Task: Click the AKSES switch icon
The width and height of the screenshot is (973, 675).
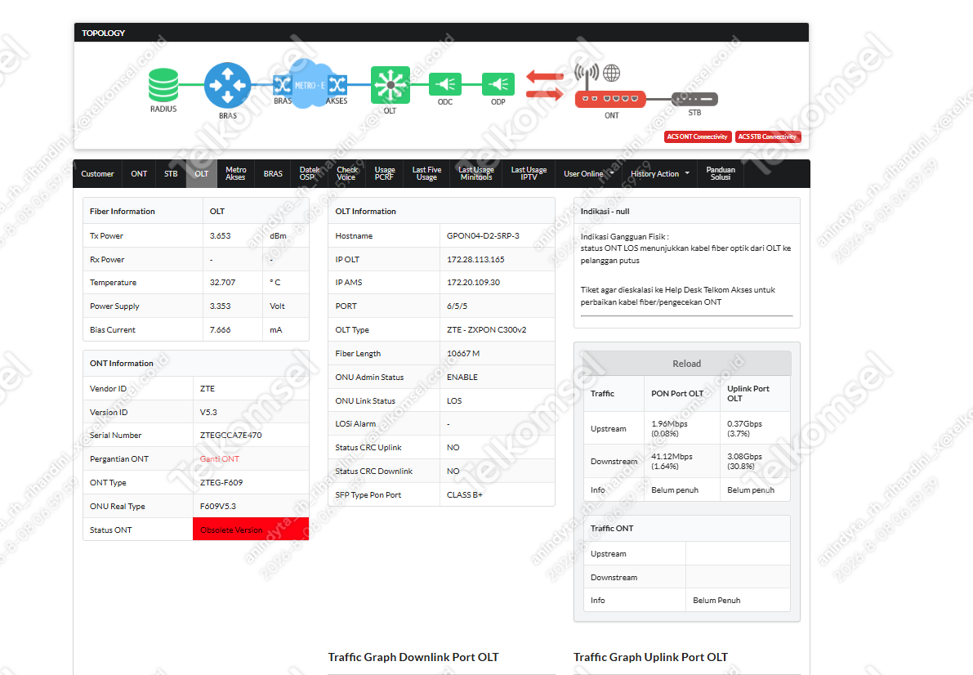Action: pyautogui.click(x=337, y=84)
